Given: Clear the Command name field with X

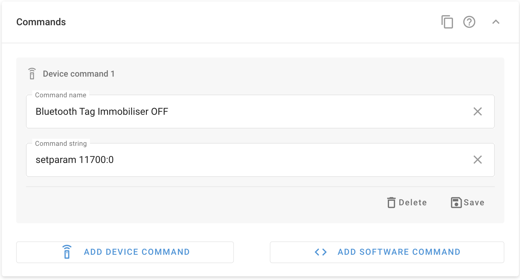Looking at the screenshot, I should [x=478, y=112].
